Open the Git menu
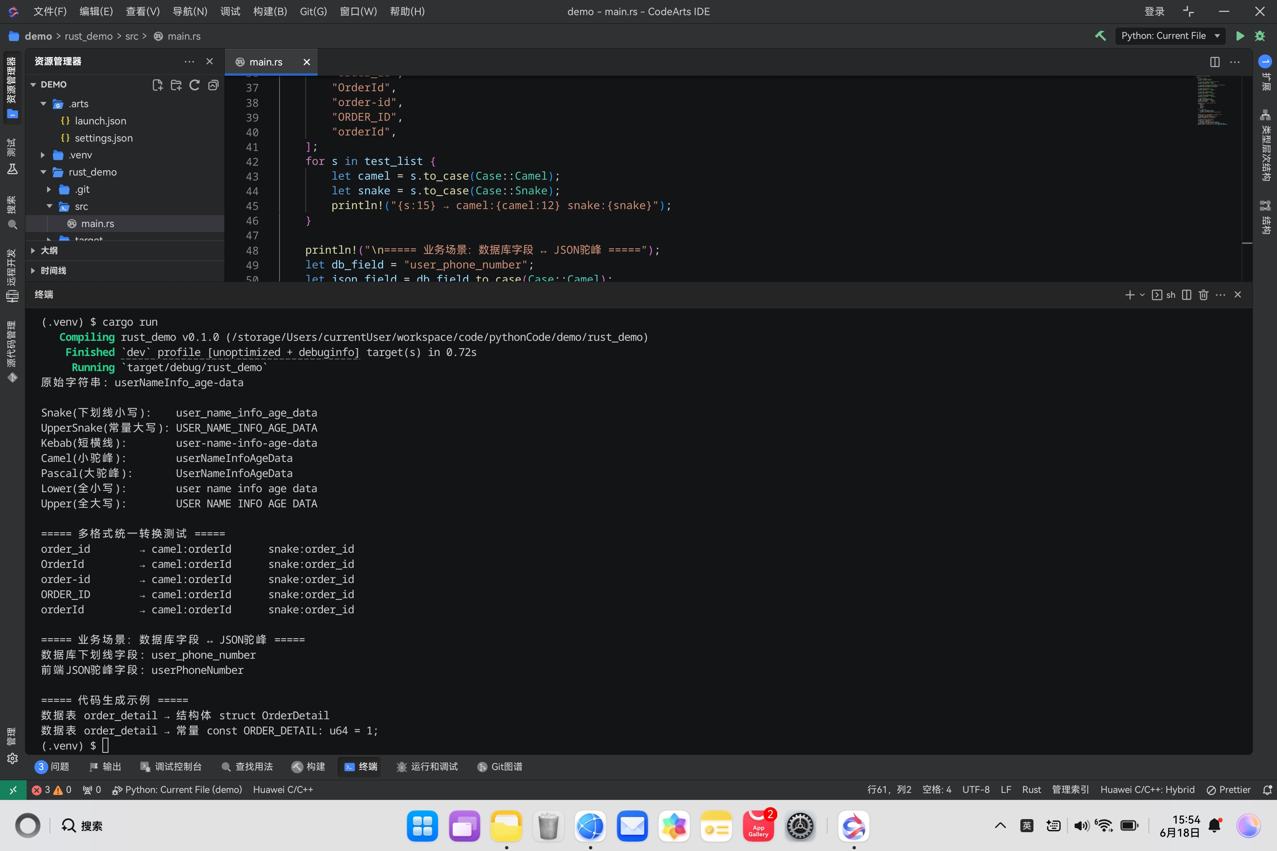The width and height of the screenshot is (1277, 851). [x=313, y=11]
